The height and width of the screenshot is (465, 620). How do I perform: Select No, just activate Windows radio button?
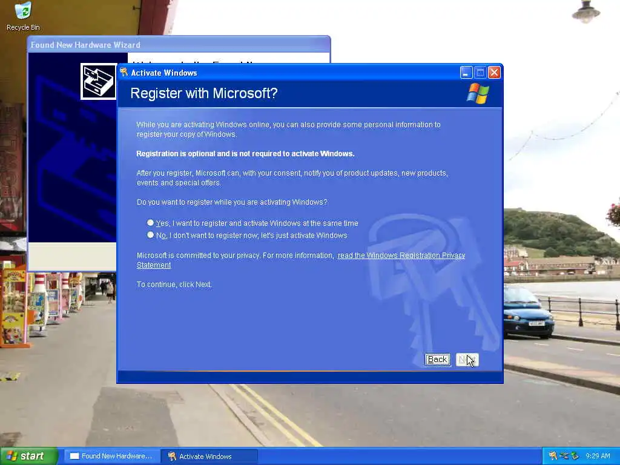click(x=150, y=235)
